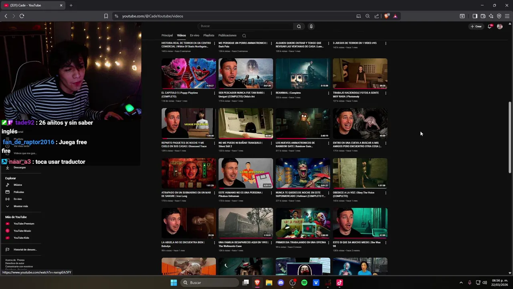Open site settings icon beside the URL
Image resolution: width=513 pixels, height=289 pixels.
click(x=116, y=16)
